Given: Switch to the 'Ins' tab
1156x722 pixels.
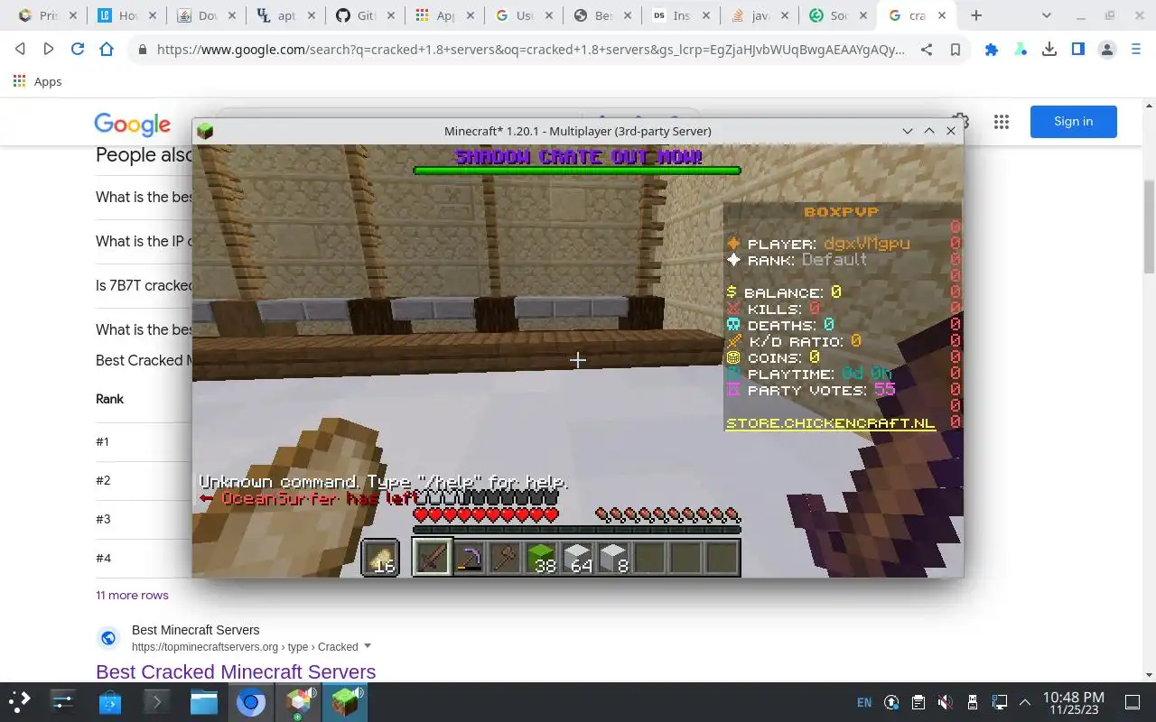Looking at the screenshot, I should [683, 15].
